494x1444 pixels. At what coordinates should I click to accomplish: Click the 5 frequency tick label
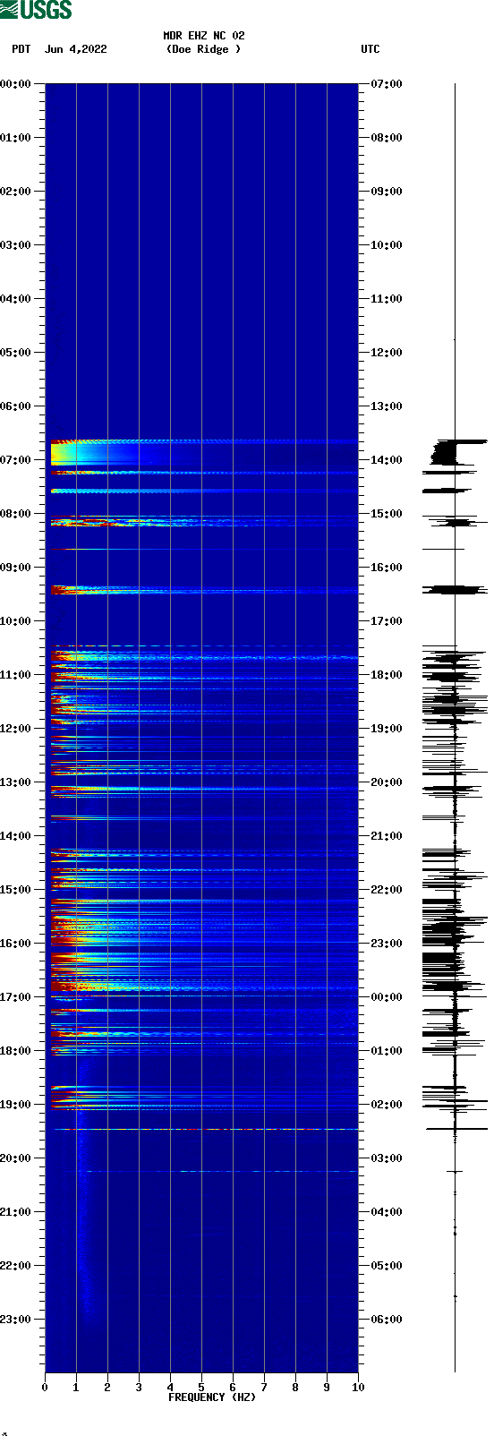click(201, 1388)
